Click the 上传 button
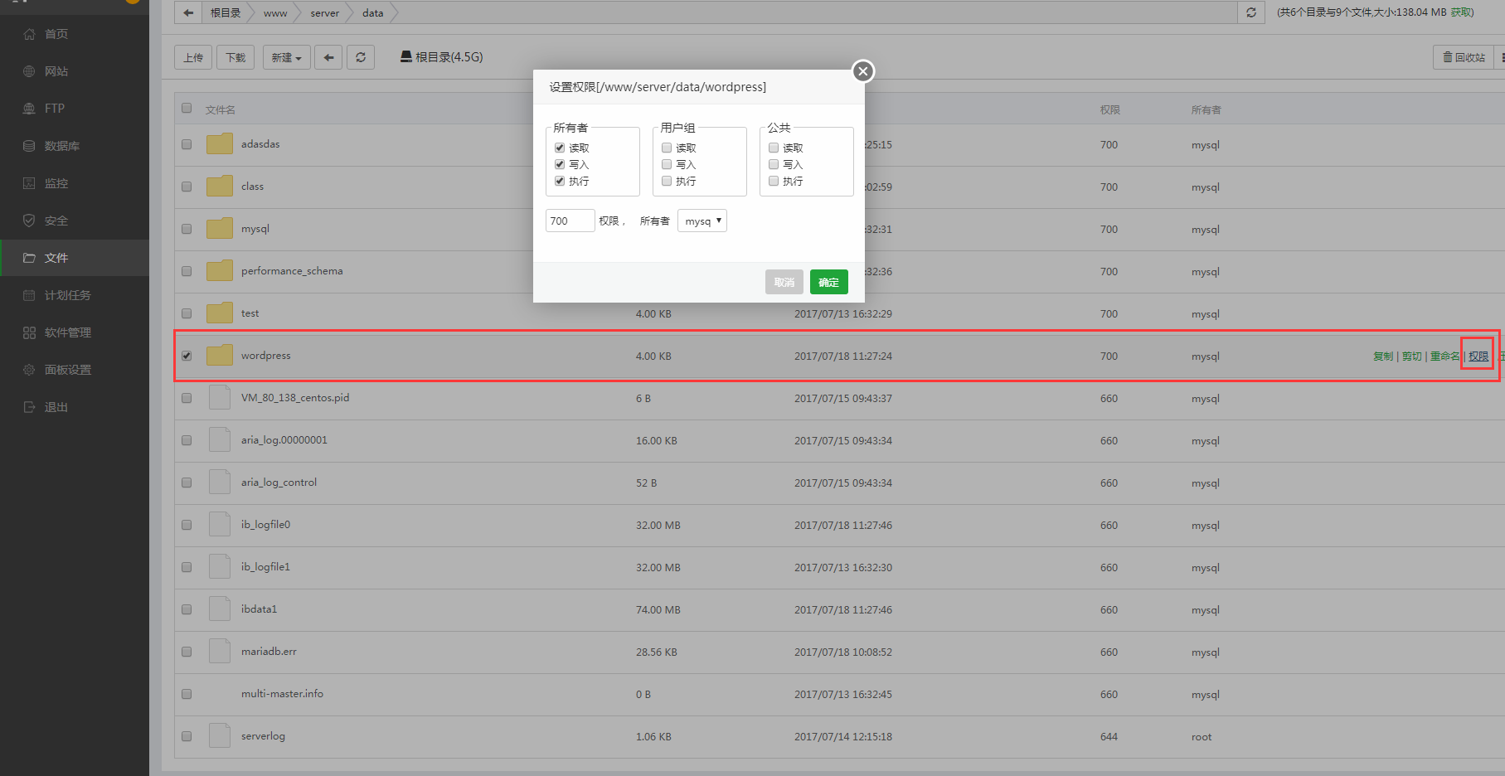Viewport: 1505px width, 776px height. click(193, 57)
